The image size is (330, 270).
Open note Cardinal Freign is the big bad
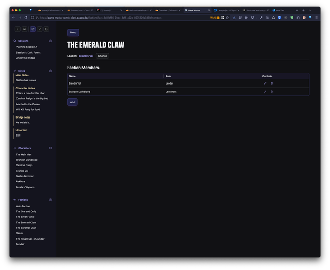(x=32, y=98)
